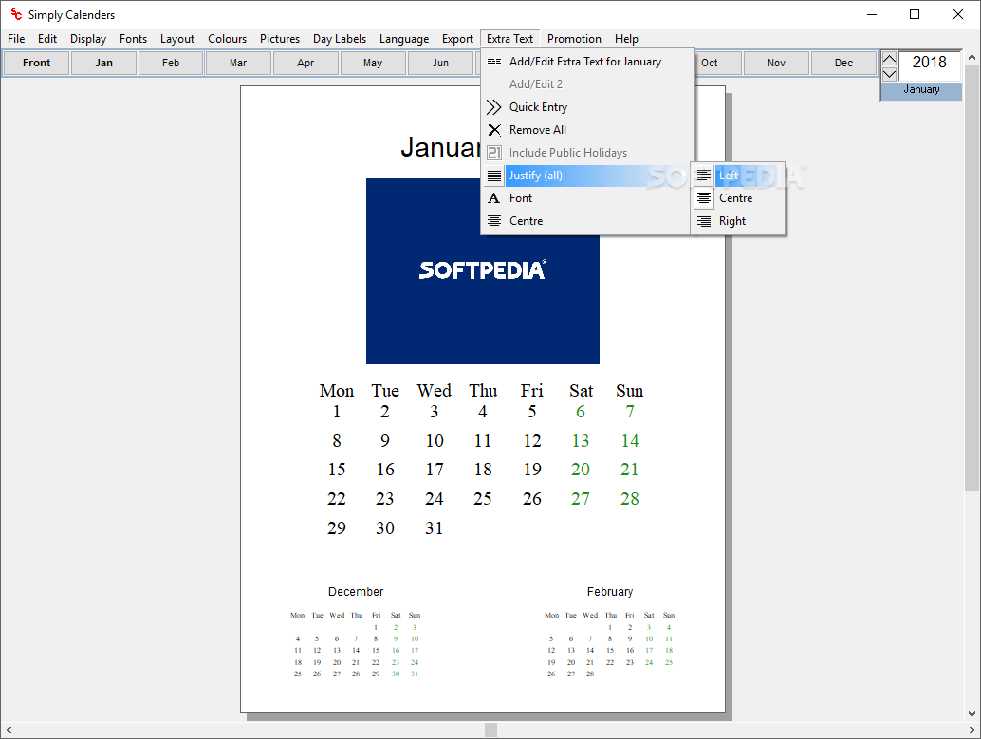Click the Justify (all) alignment icon
This screenshot has height=739, width=981.
click(x=494, y=176)
